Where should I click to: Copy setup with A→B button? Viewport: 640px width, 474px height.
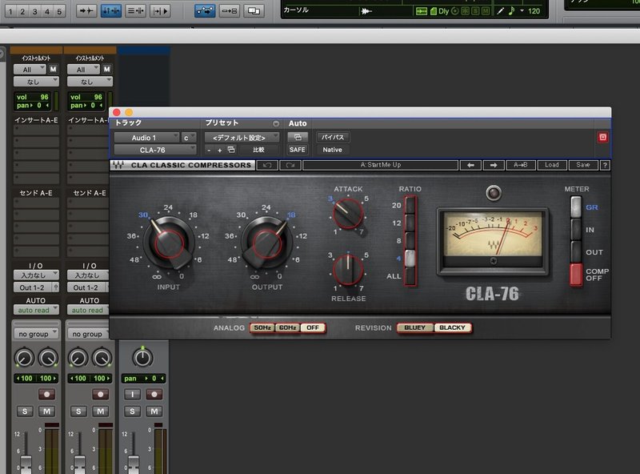[521, 165]
